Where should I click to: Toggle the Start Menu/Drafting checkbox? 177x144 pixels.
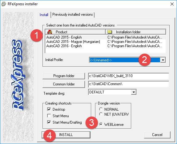pos(49,122)
